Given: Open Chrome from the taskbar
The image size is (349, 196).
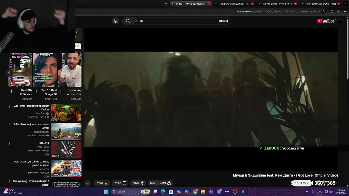Looking at the screenshot, I should [195, 192].
